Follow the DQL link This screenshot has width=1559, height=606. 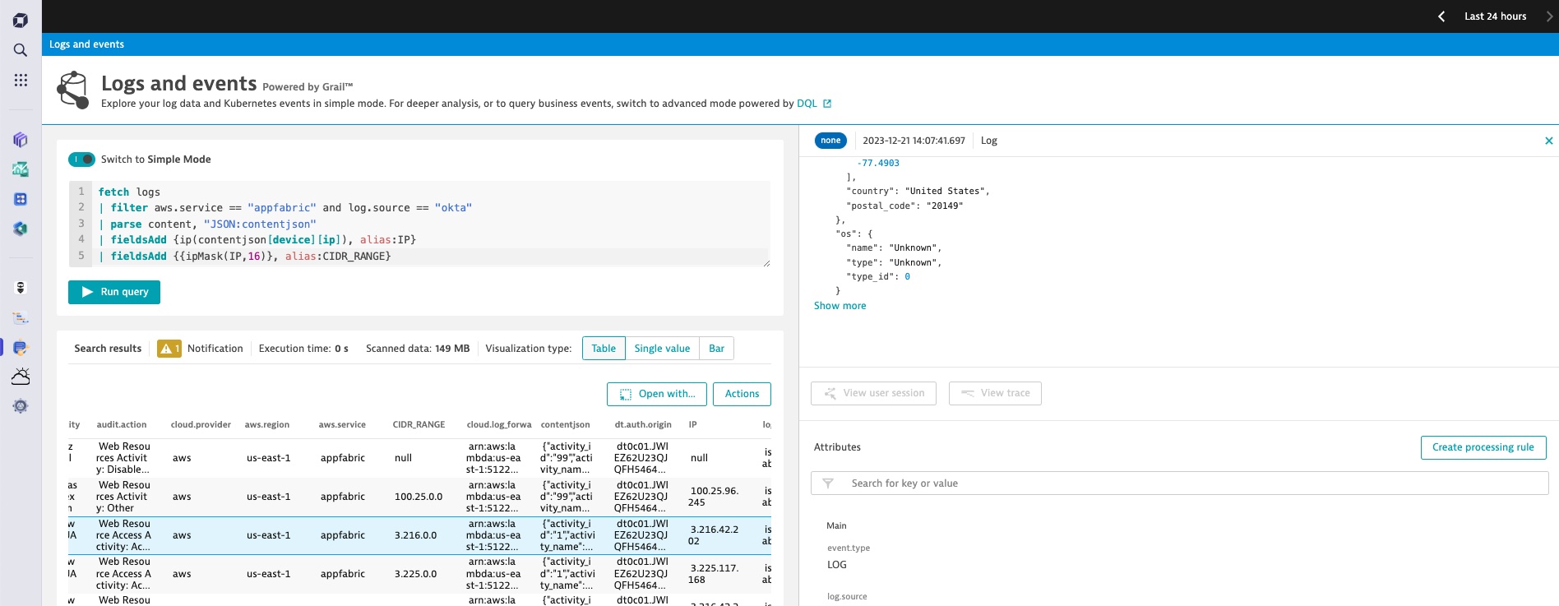pyautogui.click(x=807, y=104)
